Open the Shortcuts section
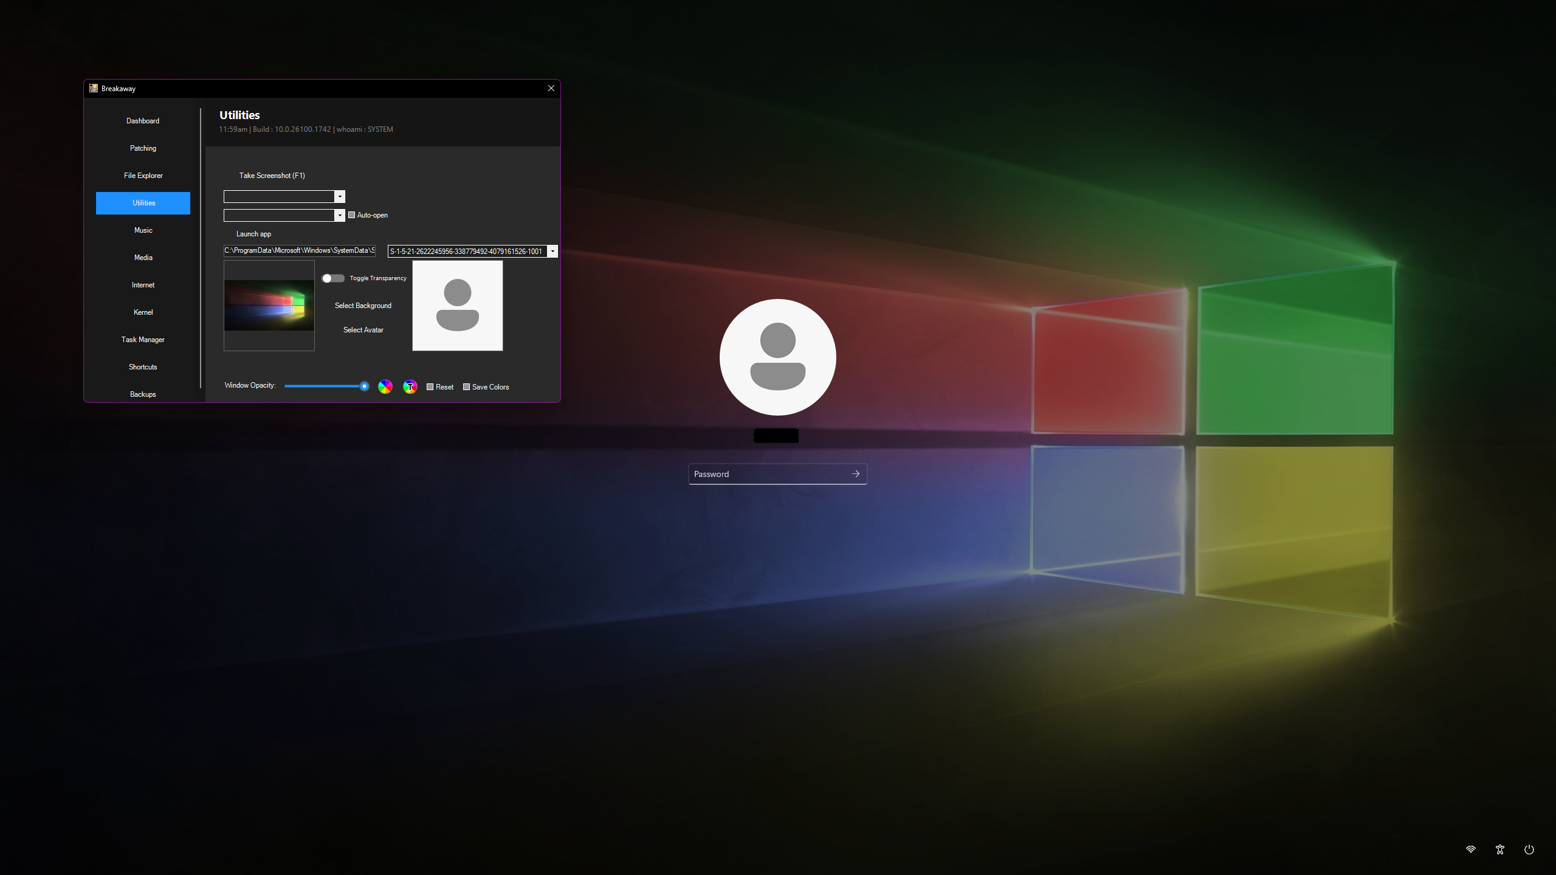The width and height of the screenshot is (1556, 875). point(143,367)
